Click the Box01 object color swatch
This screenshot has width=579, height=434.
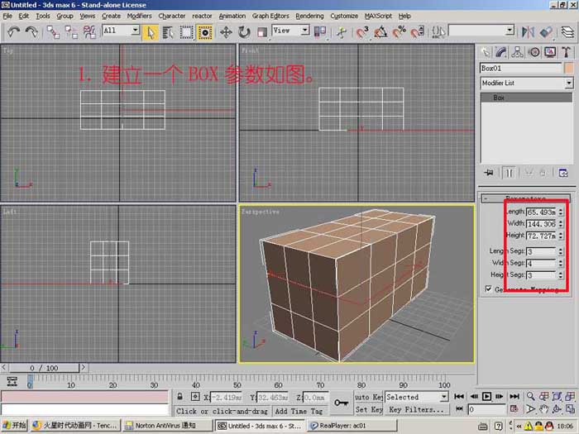(x=569, y=69)
